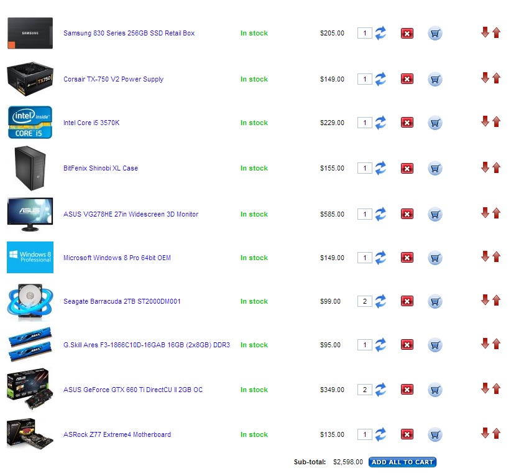Open Windows 8 Professional product image
Screen dimensions: 511x473
click(30, 258)
